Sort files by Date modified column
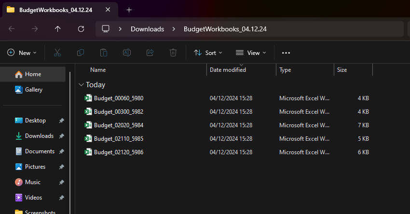Image resolution: width=410 pixels, height=214 pixels. [228, 70]
